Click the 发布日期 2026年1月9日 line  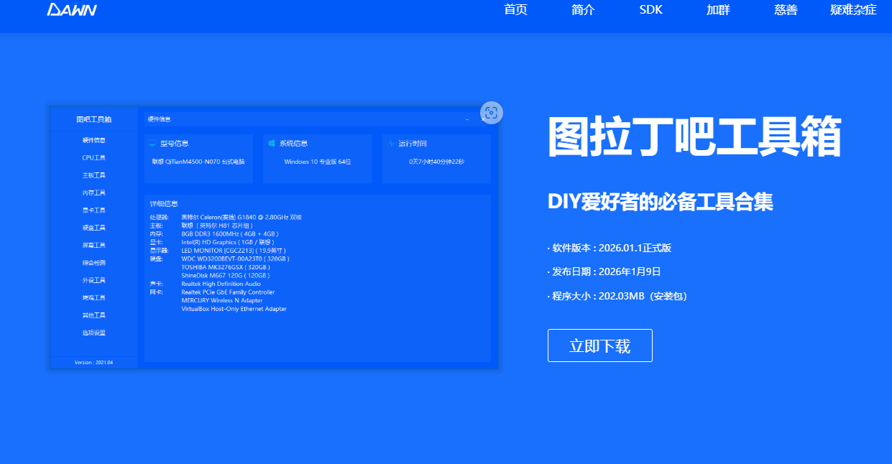click(604, 272)
